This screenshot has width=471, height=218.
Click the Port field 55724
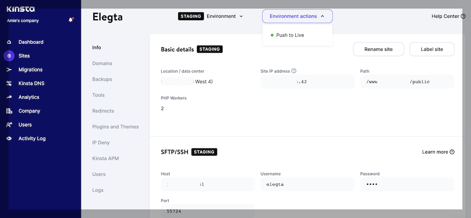(208, 211)
